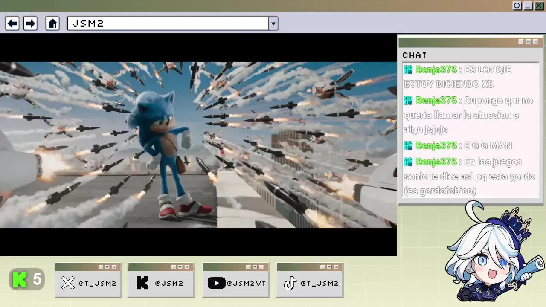Close the Kick @JSM2 card window
546x307 pixels.
coord(187,267)
